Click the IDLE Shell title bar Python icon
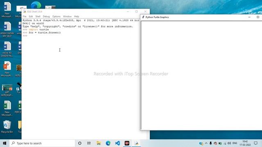This screenshot has width=262, height=147. point(25,11)
